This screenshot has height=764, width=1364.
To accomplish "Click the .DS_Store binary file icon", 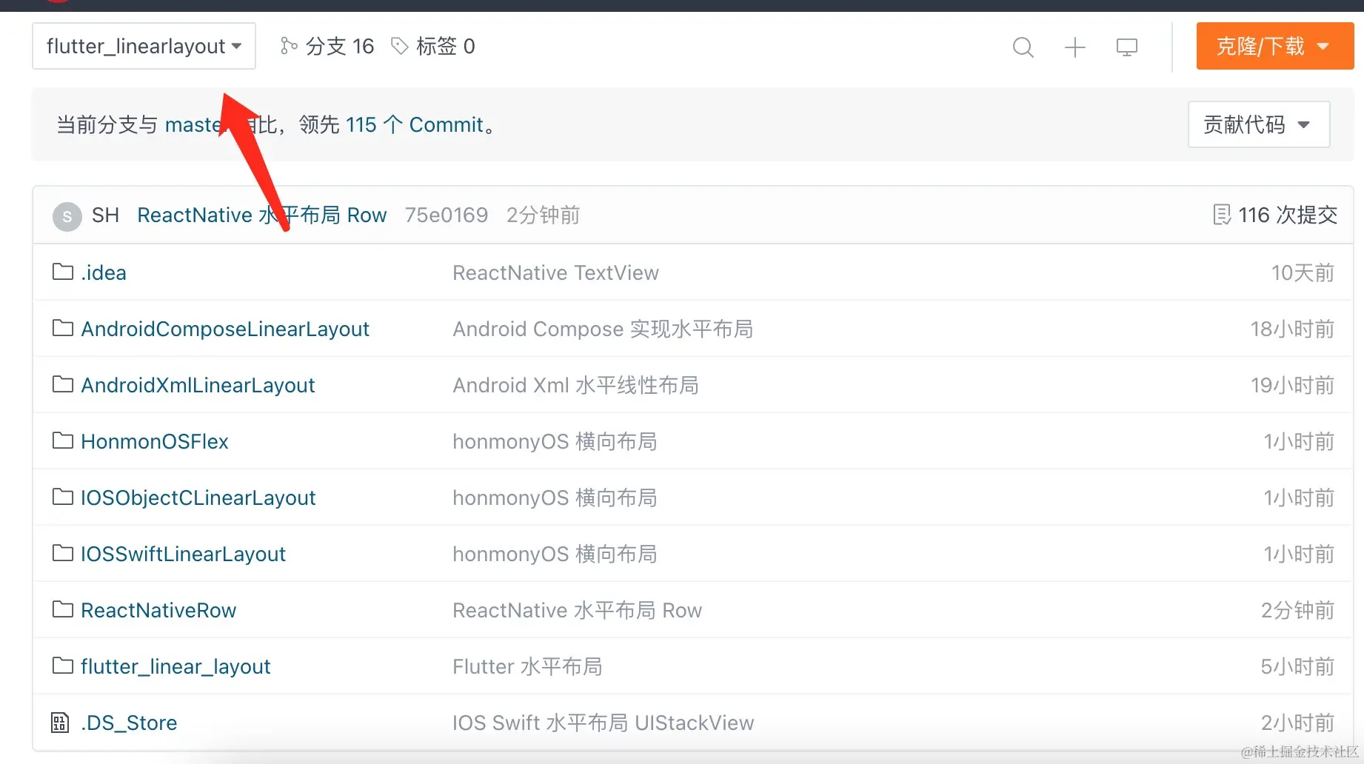I will 60,723.
